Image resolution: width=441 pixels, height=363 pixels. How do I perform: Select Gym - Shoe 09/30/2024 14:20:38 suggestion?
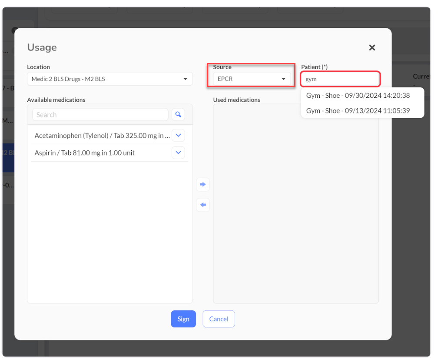358,96
